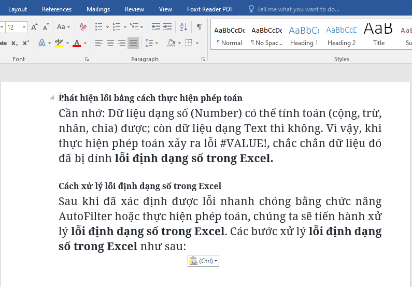Toggle Show/Hide paragraph marks
This screenshot has width=412, height=287.
200,27
